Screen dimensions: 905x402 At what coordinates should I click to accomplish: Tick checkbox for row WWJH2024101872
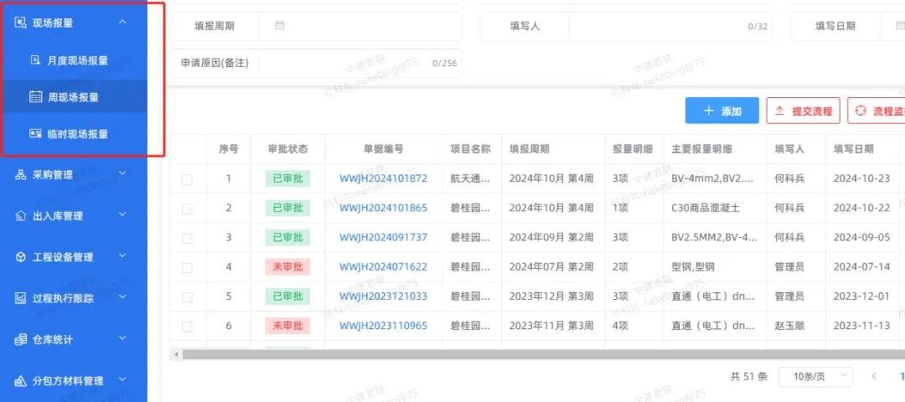click(187, 179)
